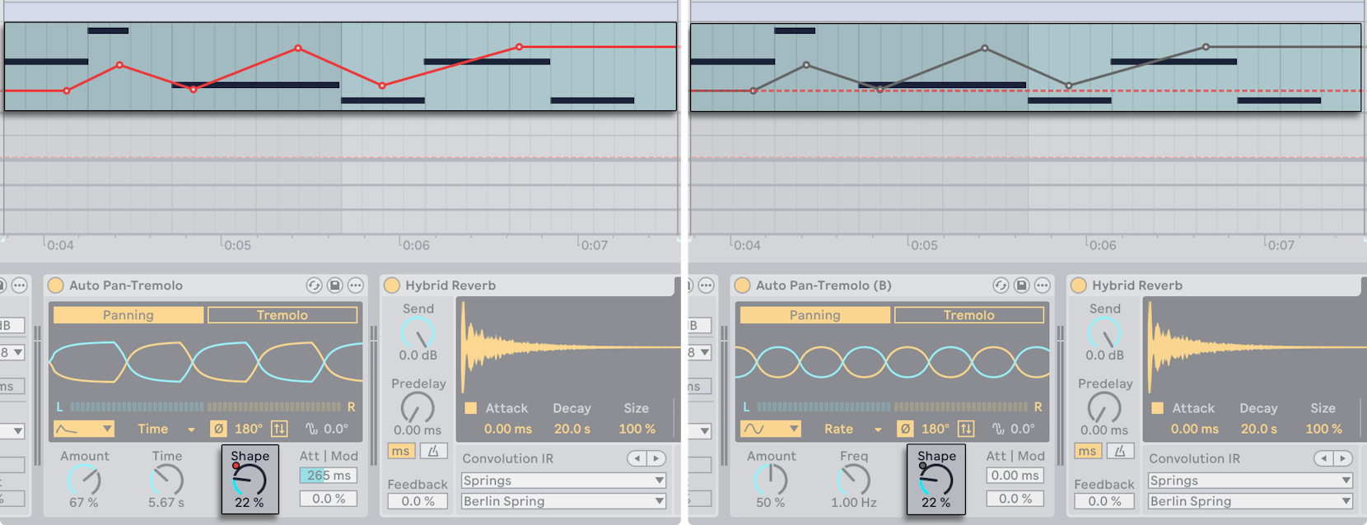Open Springs dropdown beside Time-mode Auto Pan-Tremolo
The width and height of the screenshot is (1367, 525).
pyautogui.click(x=563, y=481)
